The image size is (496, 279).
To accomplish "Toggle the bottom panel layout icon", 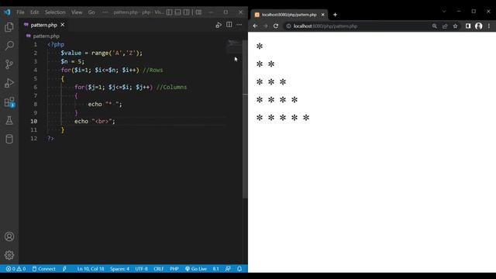I will click(x=177, y=12).
